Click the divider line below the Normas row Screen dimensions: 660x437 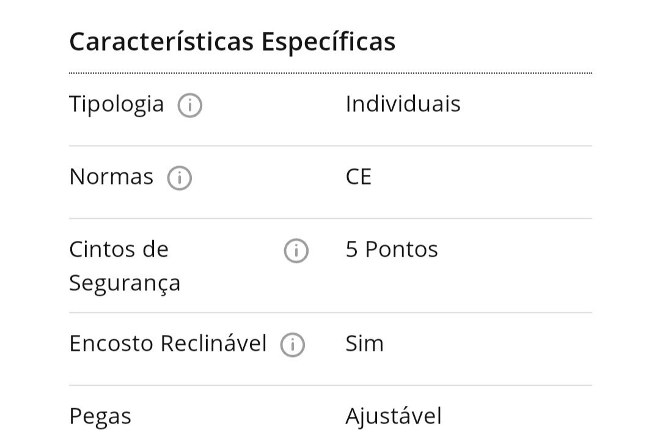pos(331,219)
